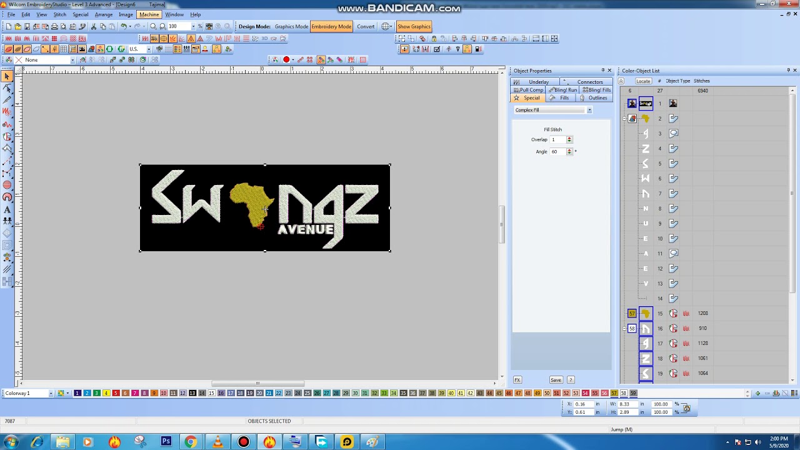Open the hoop globe icon
This screenshot has height=450, width=800.
pyautogui.click(x=386, y=26)
